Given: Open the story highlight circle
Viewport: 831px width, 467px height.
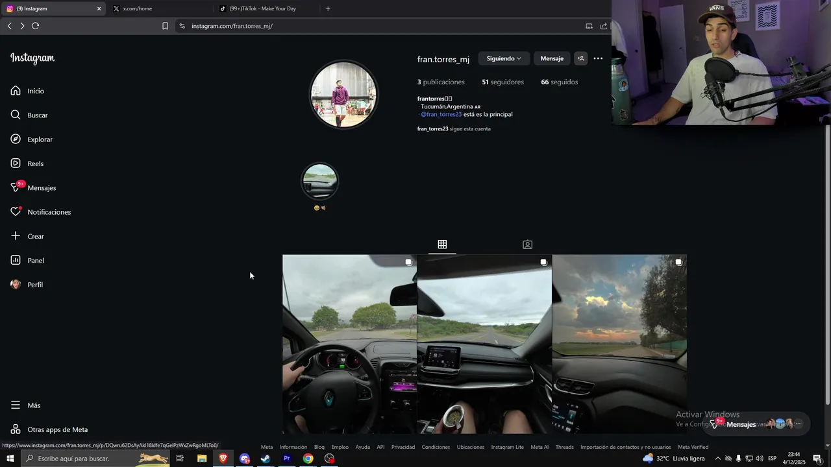Looking at the screenshot, I should click(319, 180).
